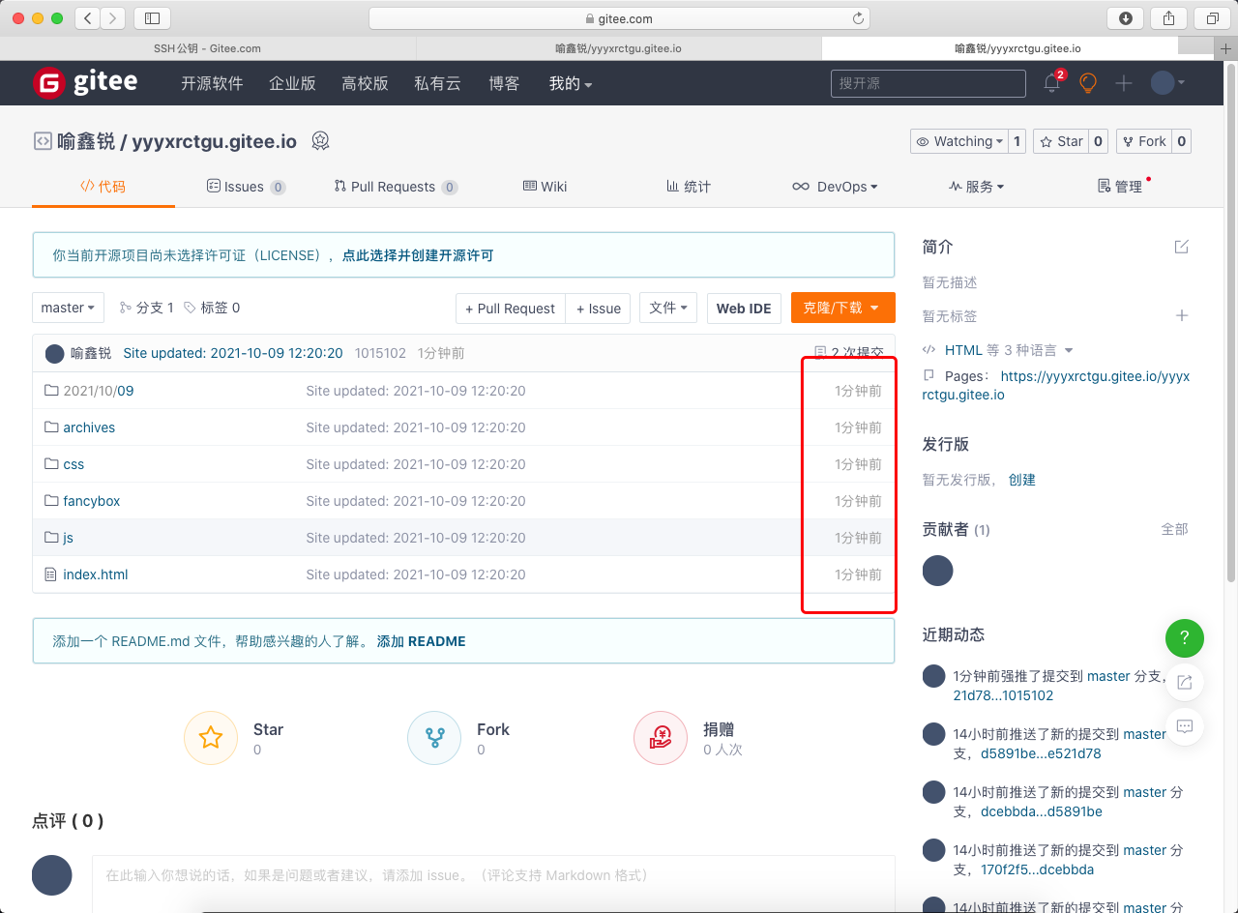Open the archives folder
Viewport: 1238px width, 913px height.
coord(89,427)
